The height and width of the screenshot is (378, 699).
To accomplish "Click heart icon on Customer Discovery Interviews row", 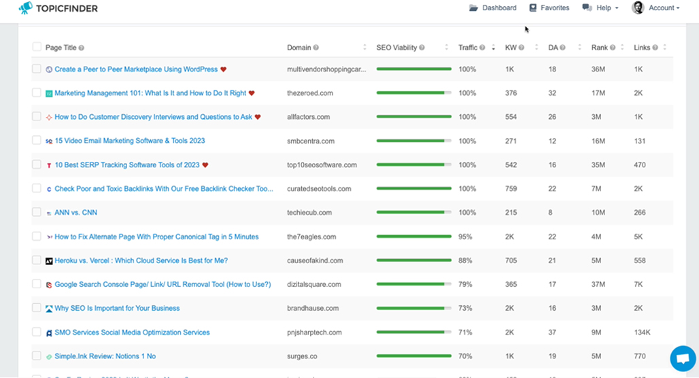I will (x=258, y=117).
